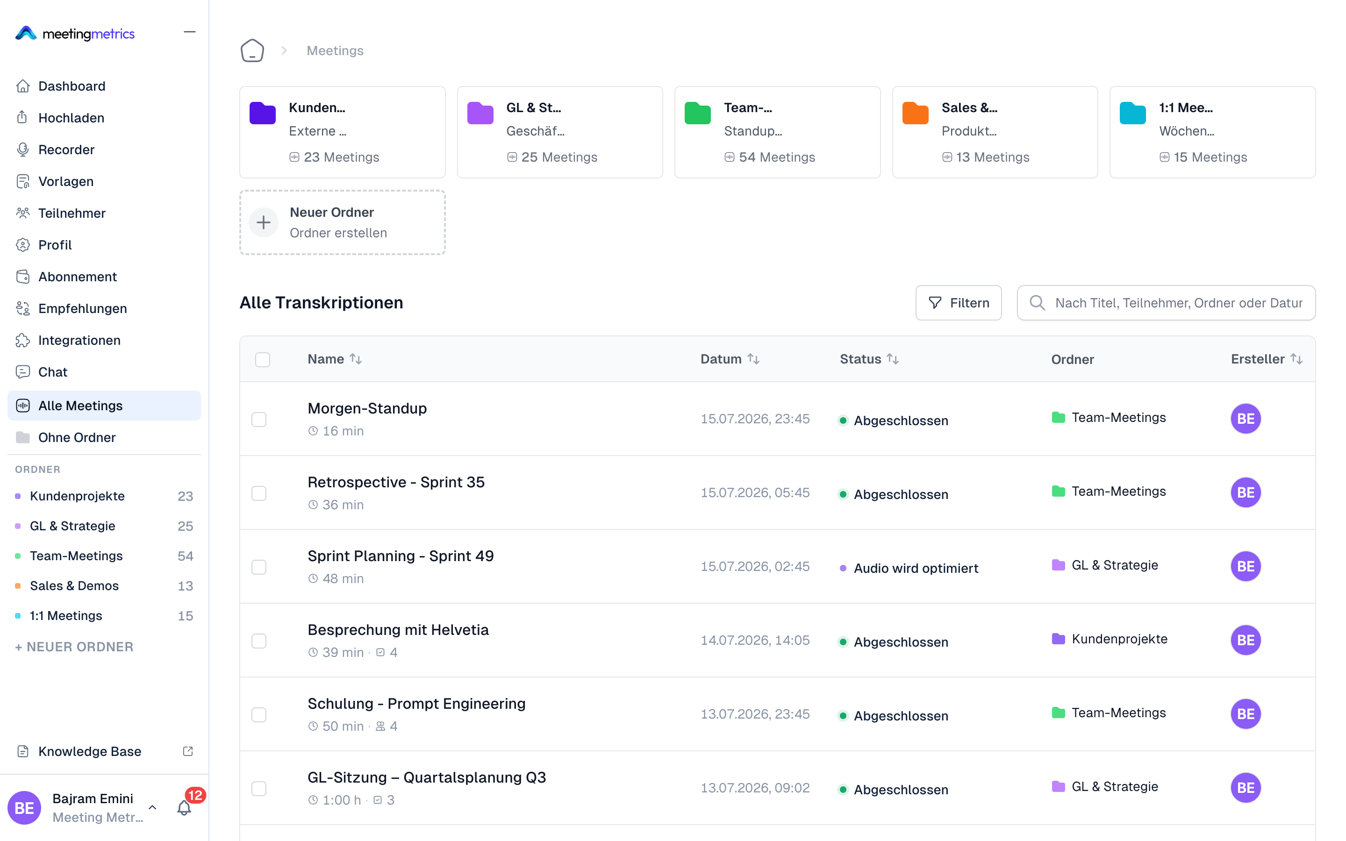Click the BE avatar in Besprechung mit Helvetia row
The height and width of the screenshot is (841, 1346).
(1246, 640)
